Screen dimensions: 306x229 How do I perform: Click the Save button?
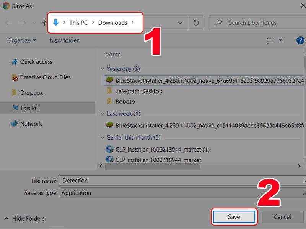234,217
